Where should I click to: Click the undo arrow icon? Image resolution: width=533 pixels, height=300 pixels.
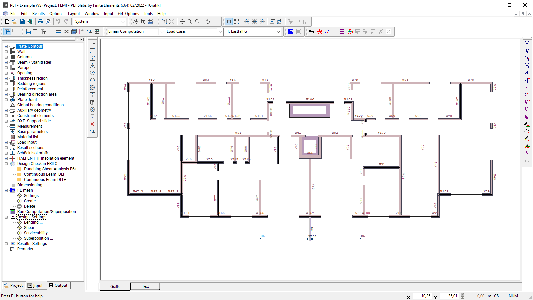point(58,21)
